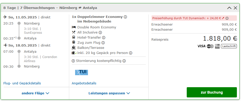
Task: Open Flug- und Gepäckdetails link
Action: 22,83
